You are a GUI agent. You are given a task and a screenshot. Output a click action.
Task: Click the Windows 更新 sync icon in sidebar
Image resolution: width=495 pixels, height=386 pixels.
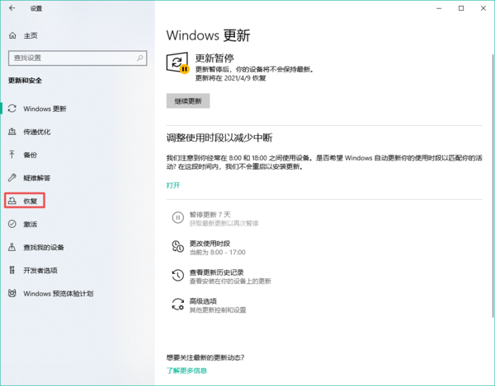pos(12,109)
